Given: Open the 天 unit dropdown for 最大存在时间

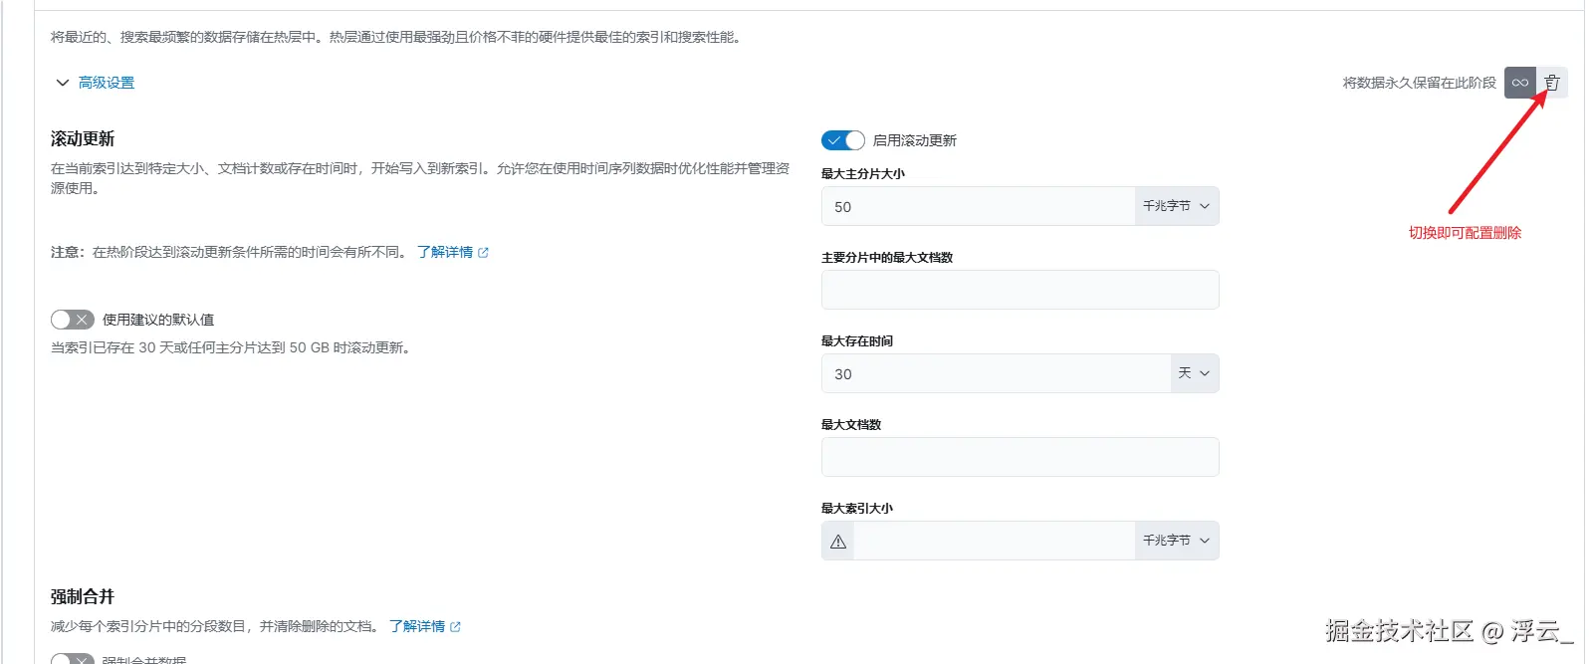Looking at the screenshot, I should point(1194,373).
